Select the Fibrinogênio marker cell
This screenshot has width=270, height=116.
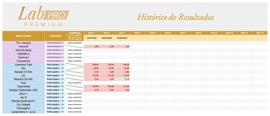tap(23, 108)
